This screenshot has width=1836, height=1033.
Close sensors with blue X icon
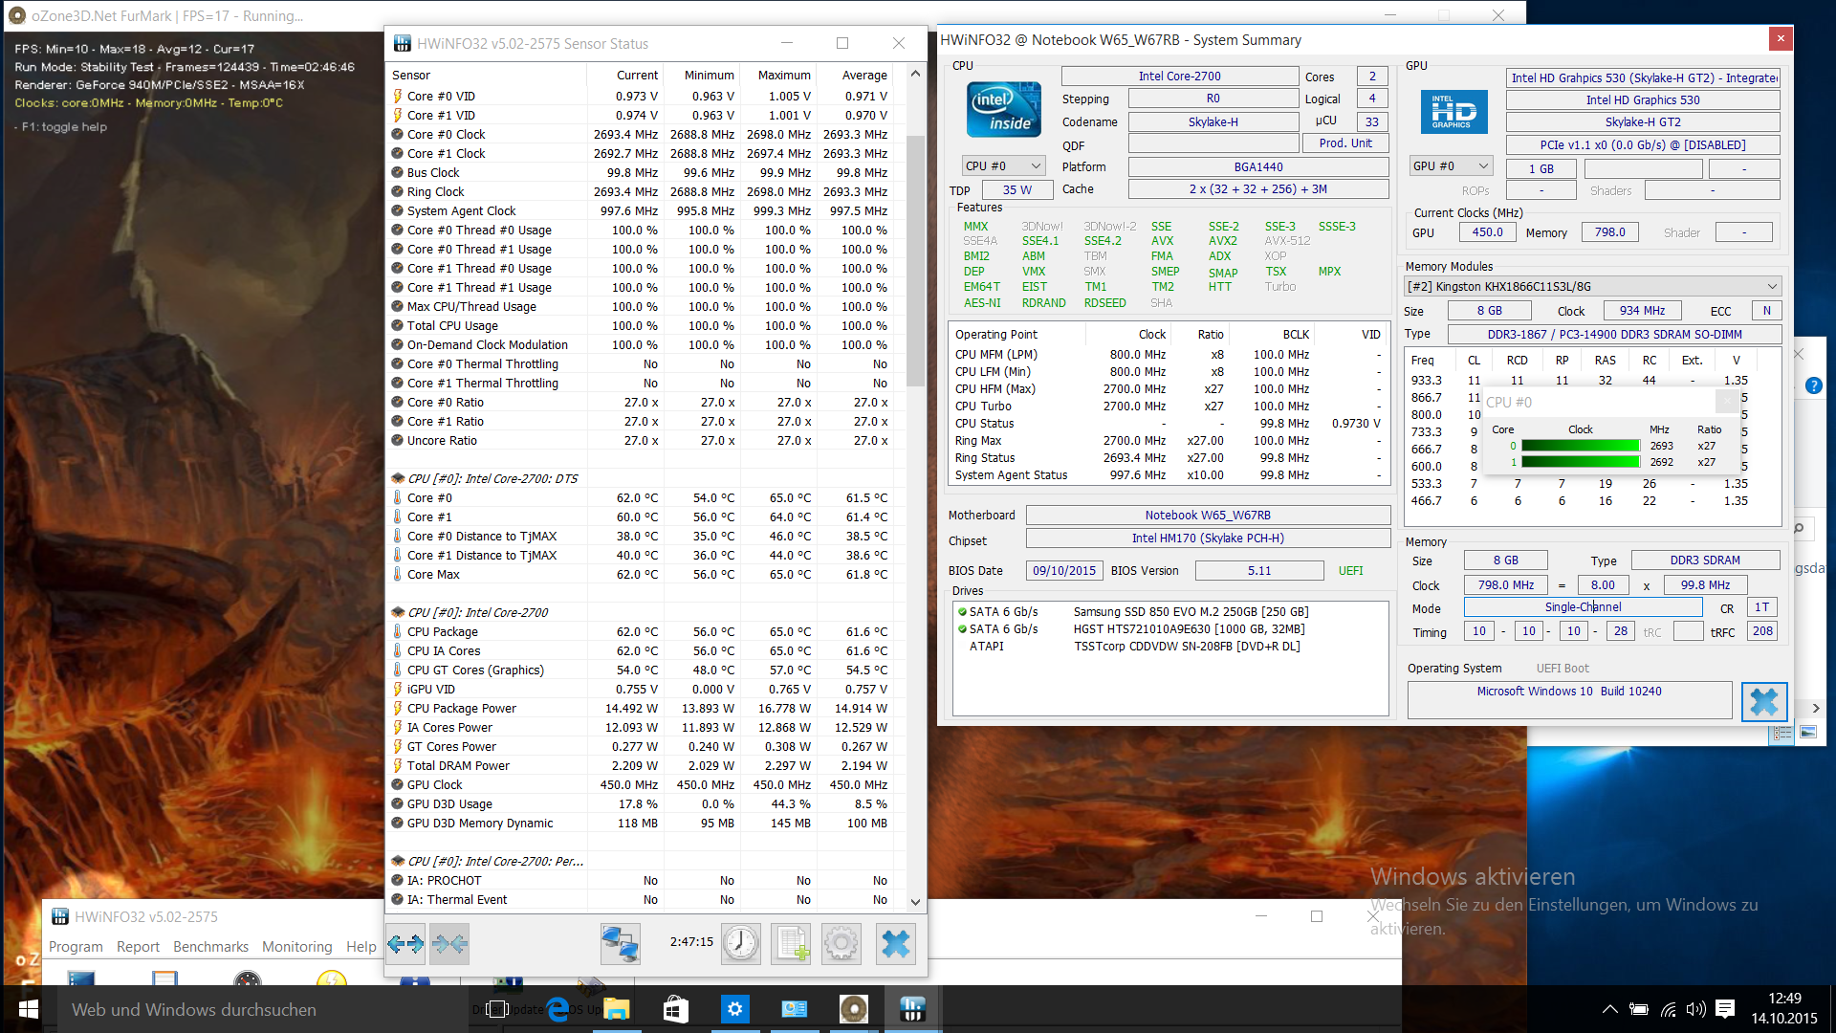(895, 944)
